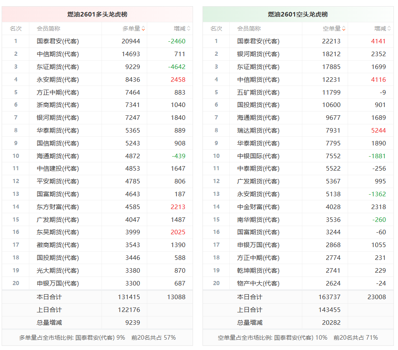
Task: Click the long position value 20944
Action: tap(131, 41)
